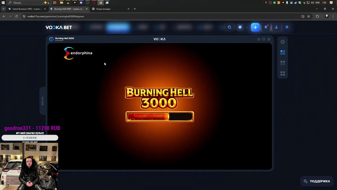
Task: Open the clock showing 1:26
Action: pyautogui.click(x=324, y=3)
